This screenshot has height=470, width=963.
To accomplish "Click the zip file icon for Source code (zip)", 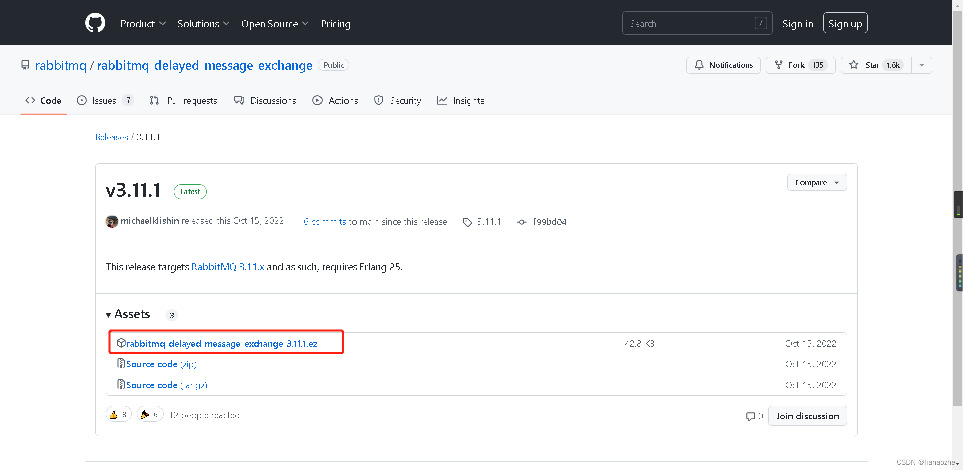I will point(121,363).
